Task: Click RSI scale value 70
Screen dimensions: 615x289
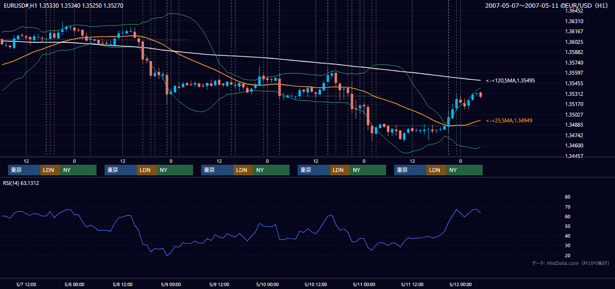Action: pos(567,207)
